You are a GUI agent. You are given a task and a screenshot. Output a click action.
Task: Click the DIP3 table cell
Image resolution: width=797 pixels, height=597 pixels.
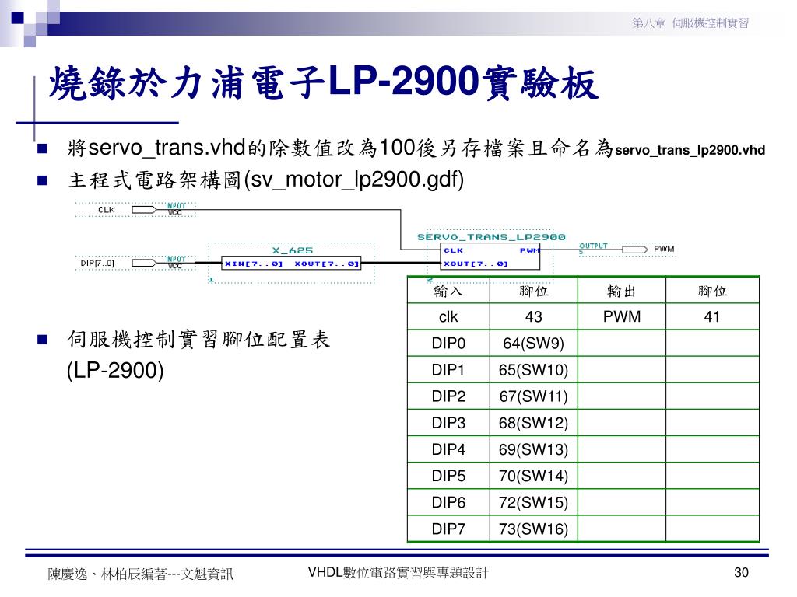[448, 423]
